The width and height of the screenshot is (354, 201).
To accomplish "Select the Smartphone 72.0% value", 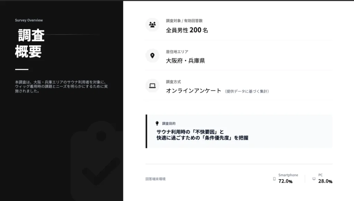I will click(x=286, y=181).
